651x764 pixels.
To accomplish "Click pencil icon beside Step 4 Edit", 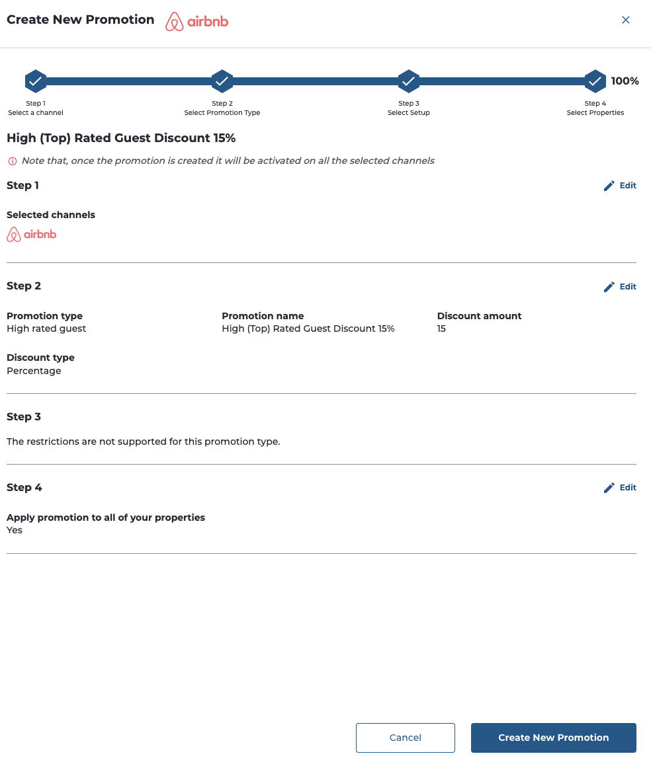I will pos(609,488).
